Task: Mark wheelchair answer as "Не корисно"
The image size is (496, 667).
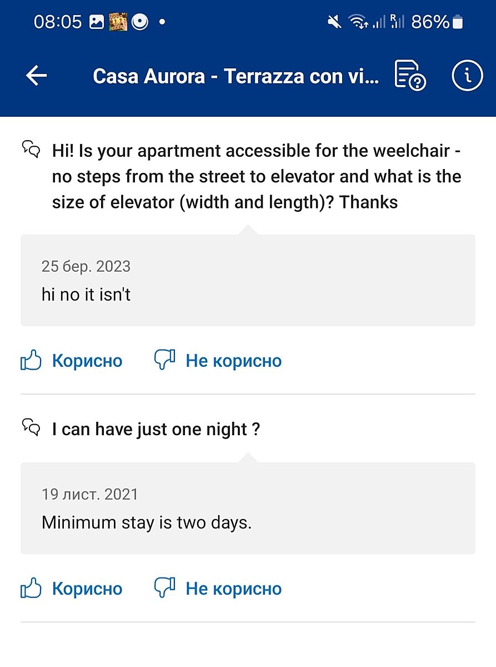Action: [x=233, y=361]
